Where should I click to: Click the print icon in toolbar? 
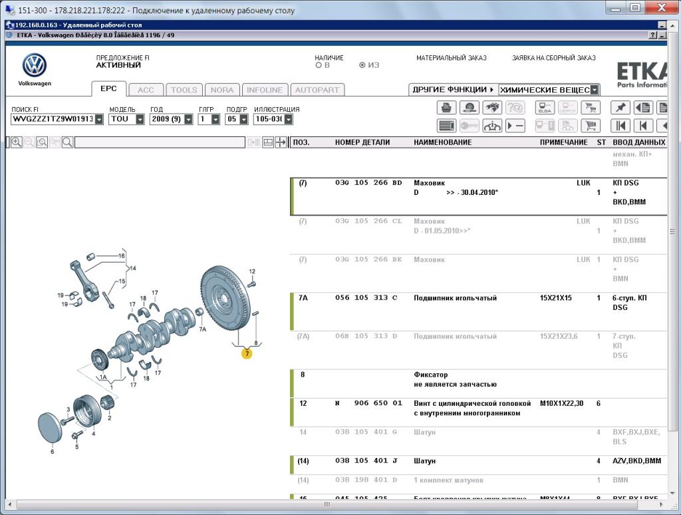coord(446,107)
